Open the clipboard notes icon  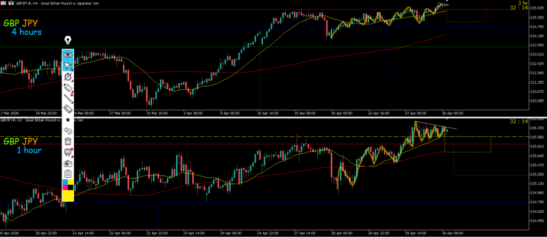coord(68,174)
